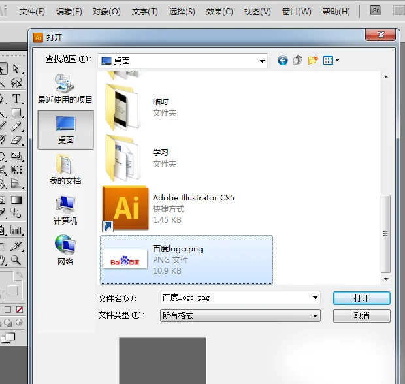Select the Direct Selection tool

16,69
